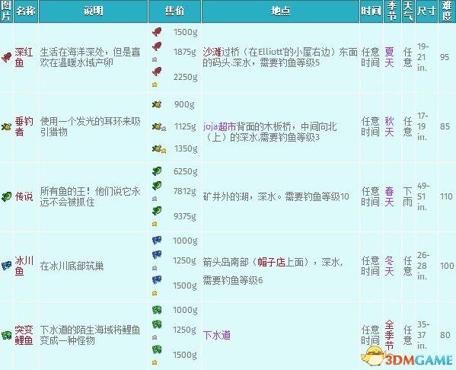Click the Glacierfish icon beside 1000g price
The image size is (456, 370).
[x=157, y=241]
